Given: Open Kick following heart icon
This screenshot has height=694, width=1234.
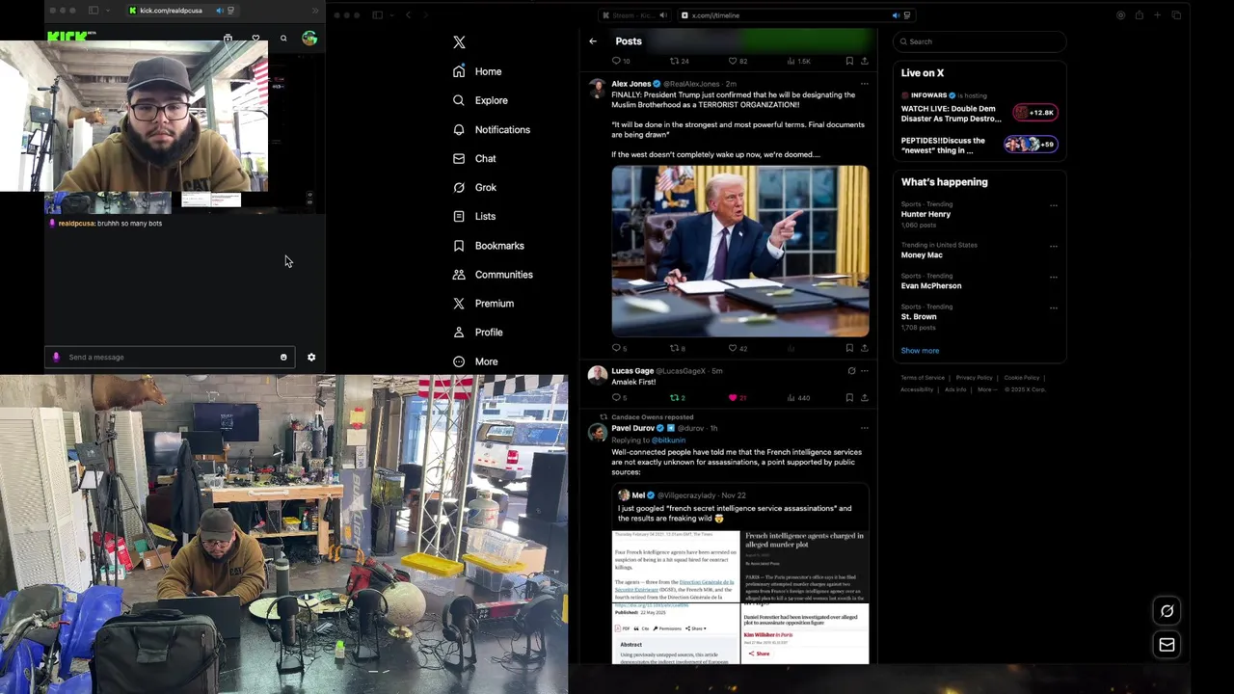Looking at the screenshot, I should tap(255, 39).
